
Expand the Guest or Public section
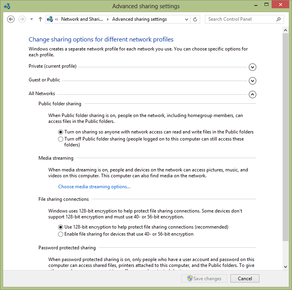[x=253, y=81]
